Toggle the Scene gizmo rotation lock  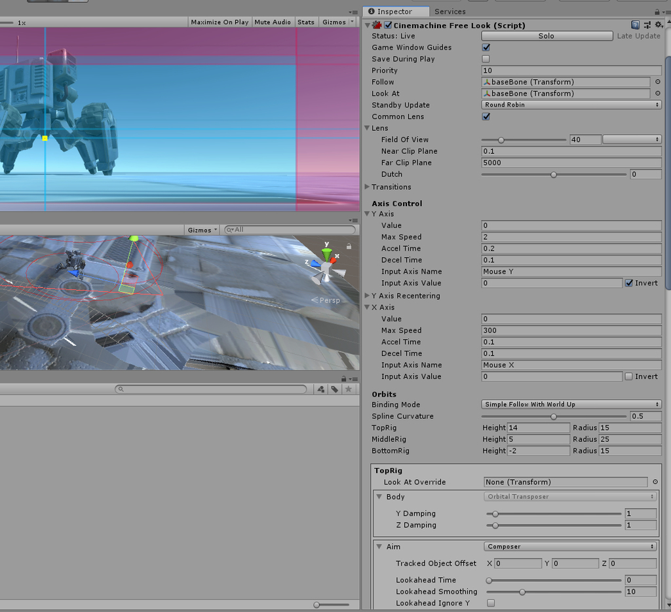349,247
